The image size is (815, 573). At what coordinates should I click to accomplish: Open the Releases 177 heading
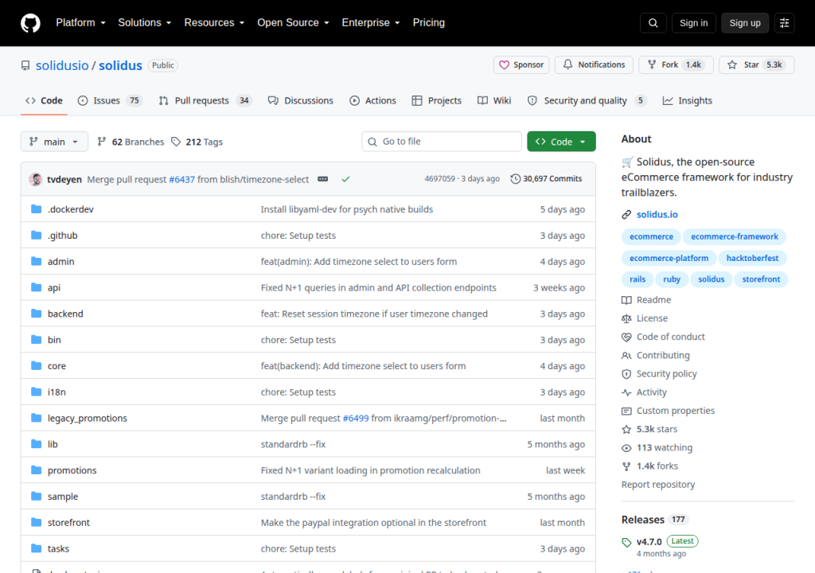(x=655, y=520)
